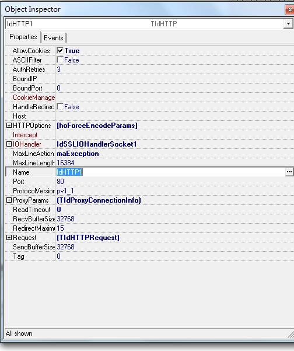
Task: Enable the ASCIIFilter checkbox
Action: [x=60, y=60]
